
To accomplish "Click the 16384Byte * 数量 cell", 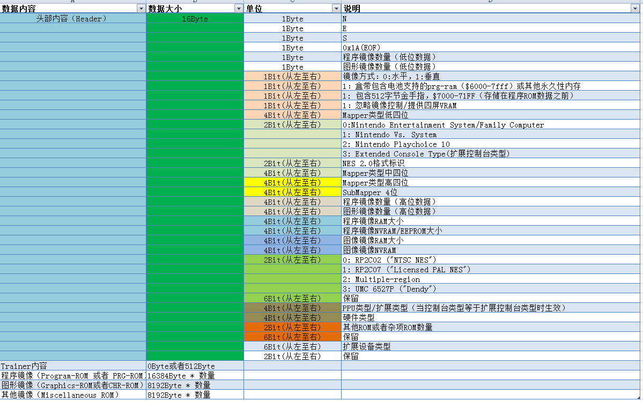I will click(194, 376).
